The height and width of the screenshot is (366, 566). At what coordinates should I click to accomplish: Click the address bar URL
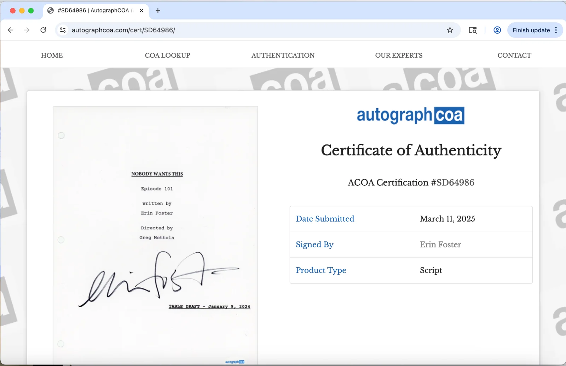[123, 30]
